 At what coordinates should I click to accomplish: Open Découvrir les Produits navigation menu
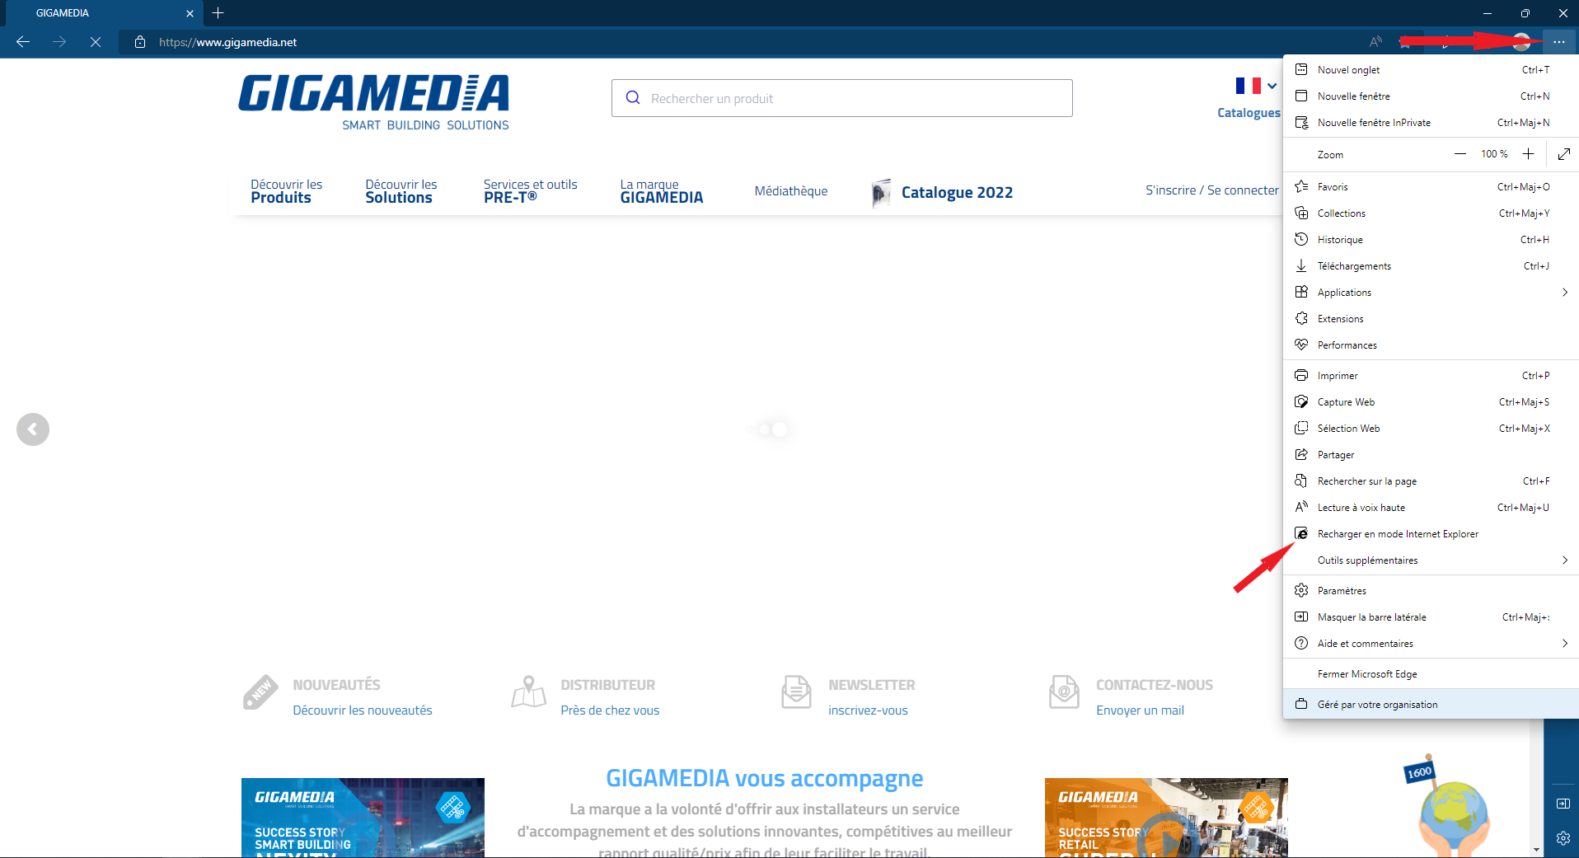coord(286,191)
